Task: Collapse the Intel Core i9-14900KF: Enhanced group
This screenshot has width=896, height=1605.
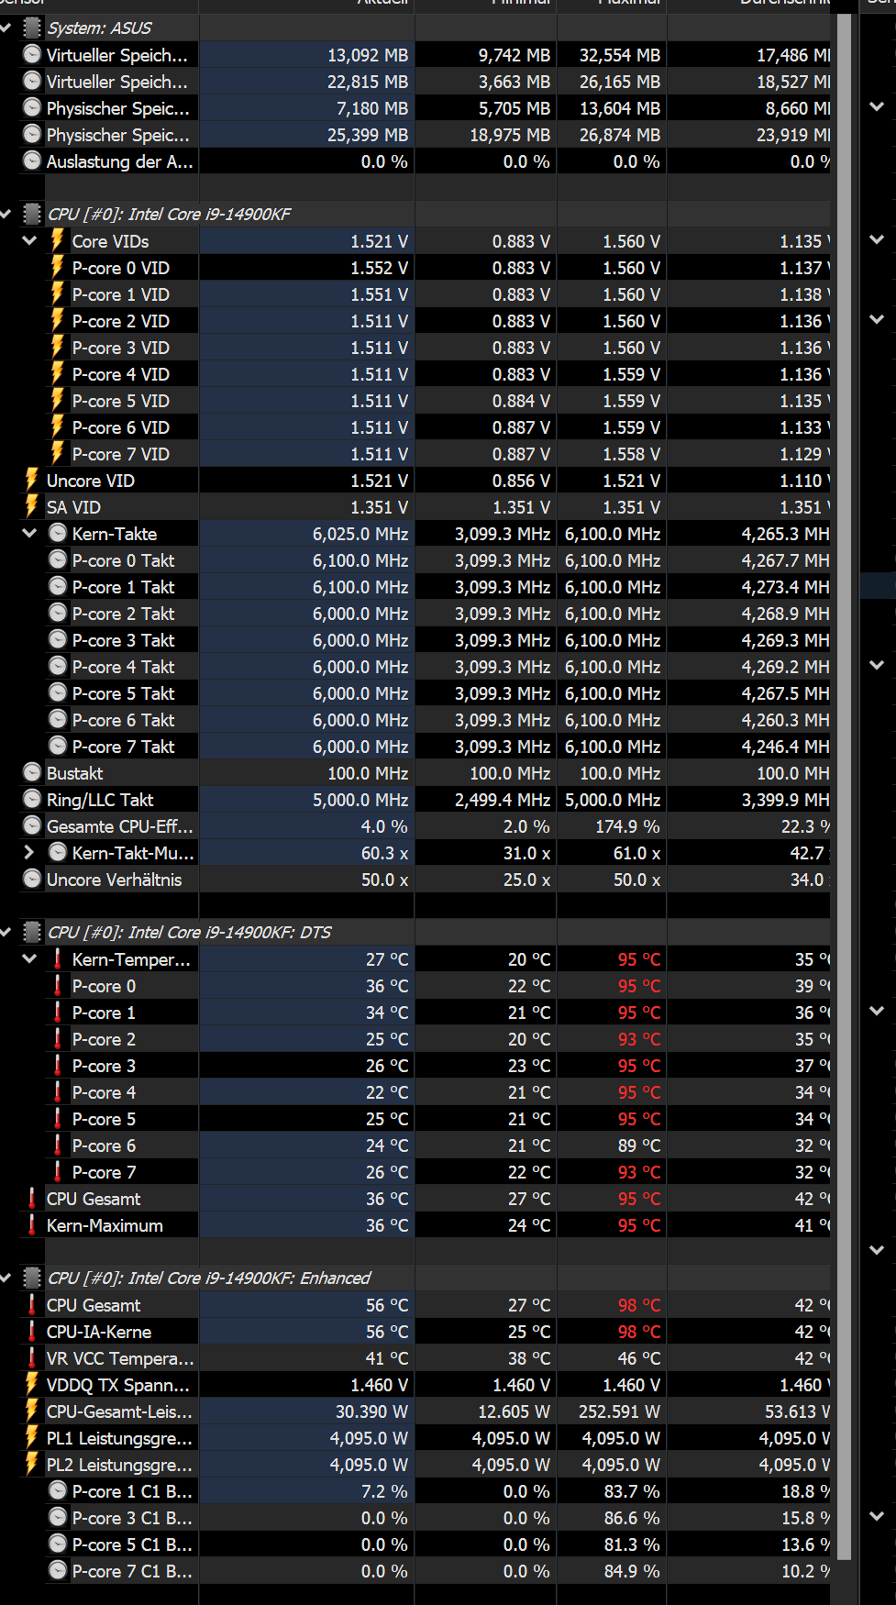Action: point(6,1278)
